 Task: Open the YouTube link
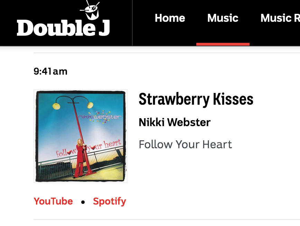pos(53,201)
